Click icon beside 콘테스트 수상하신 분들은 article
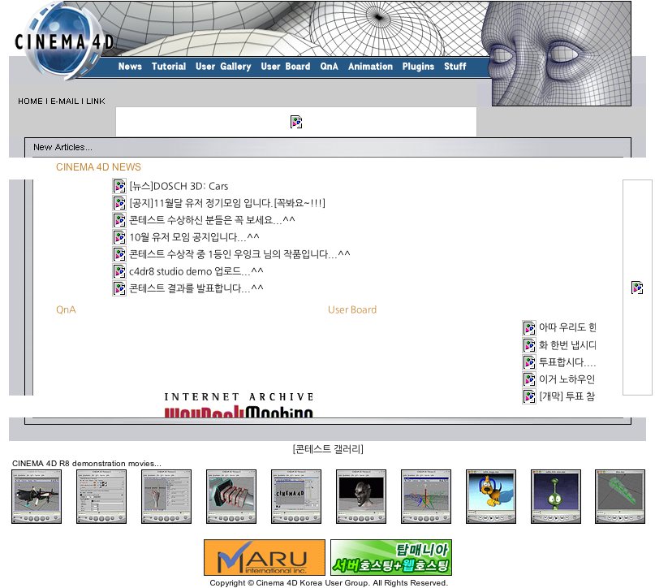The width and height of the screenshot is (655, 588). pos(119,220)
